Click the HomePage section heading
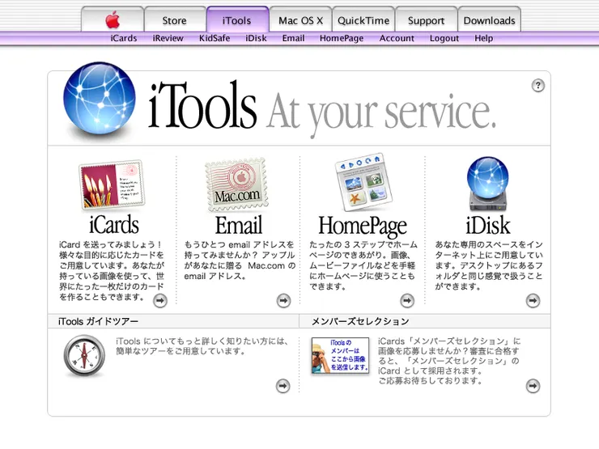 point(363,226)
